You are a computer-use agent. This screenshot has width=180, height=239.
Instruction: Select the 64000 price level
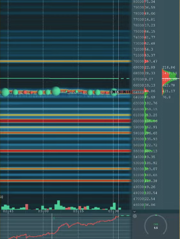tap(138, 97)
